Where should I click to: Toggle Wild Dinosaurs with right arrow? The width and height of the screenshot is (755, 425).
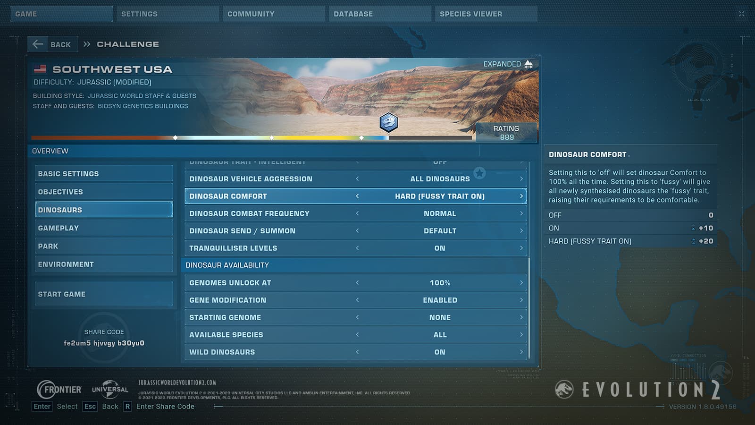pos(521,352)
